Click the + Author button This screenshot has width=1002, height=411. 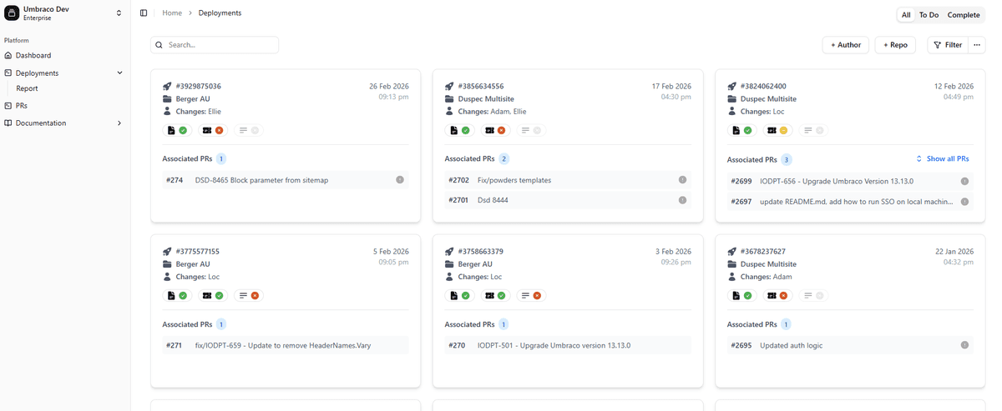[x=845, y=45]
